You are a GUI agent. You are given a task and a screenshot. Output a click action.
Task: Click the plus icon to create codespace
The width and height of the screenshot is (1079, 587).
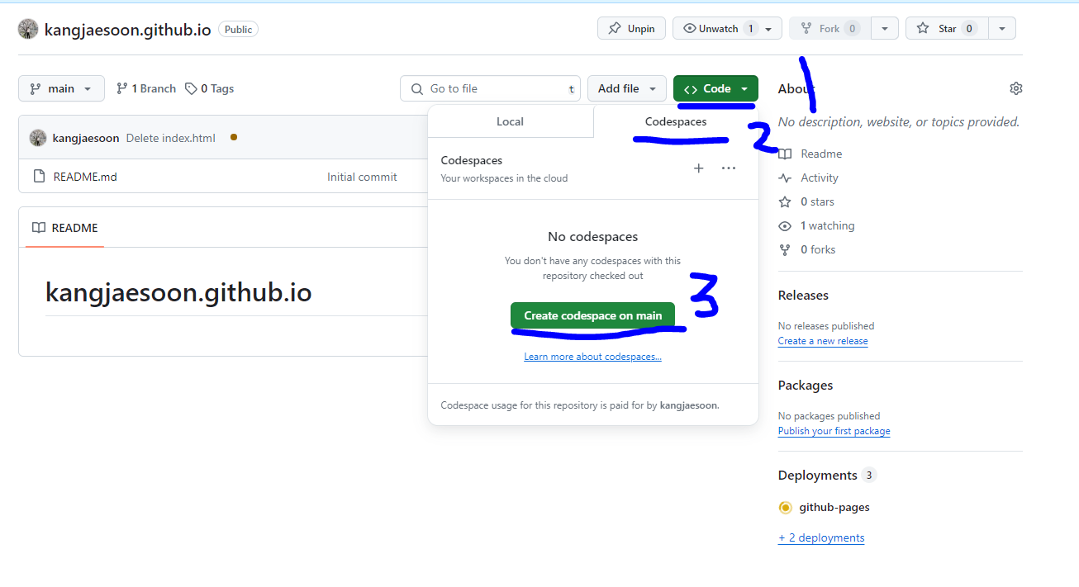(x=698, y=168)
